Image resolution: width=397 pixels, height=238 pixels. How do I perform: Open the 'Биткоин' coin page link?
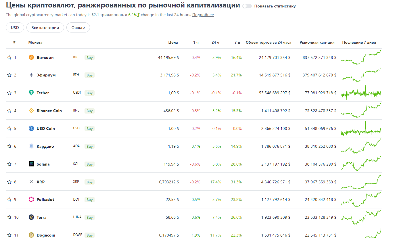click(x=45, y=57)
